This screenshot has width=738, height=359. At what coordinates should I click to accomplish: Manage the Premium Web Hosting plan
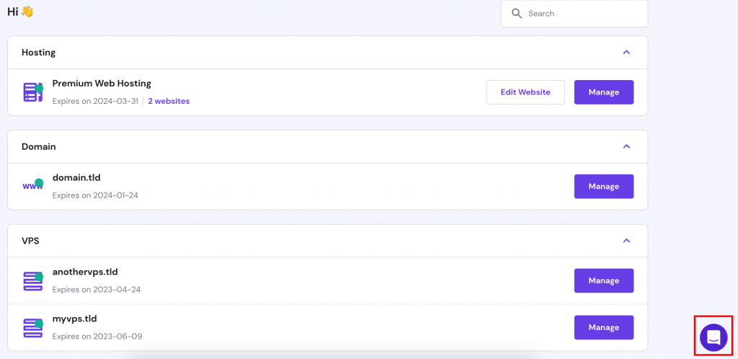(603, 92)
